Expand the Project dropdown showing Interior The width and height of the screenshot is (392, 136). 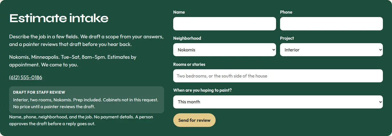click(x=331, y=50)
